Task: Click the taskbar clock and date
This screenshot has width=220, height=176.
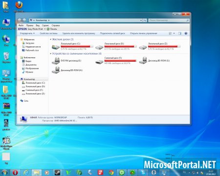Action: point(211,173)
